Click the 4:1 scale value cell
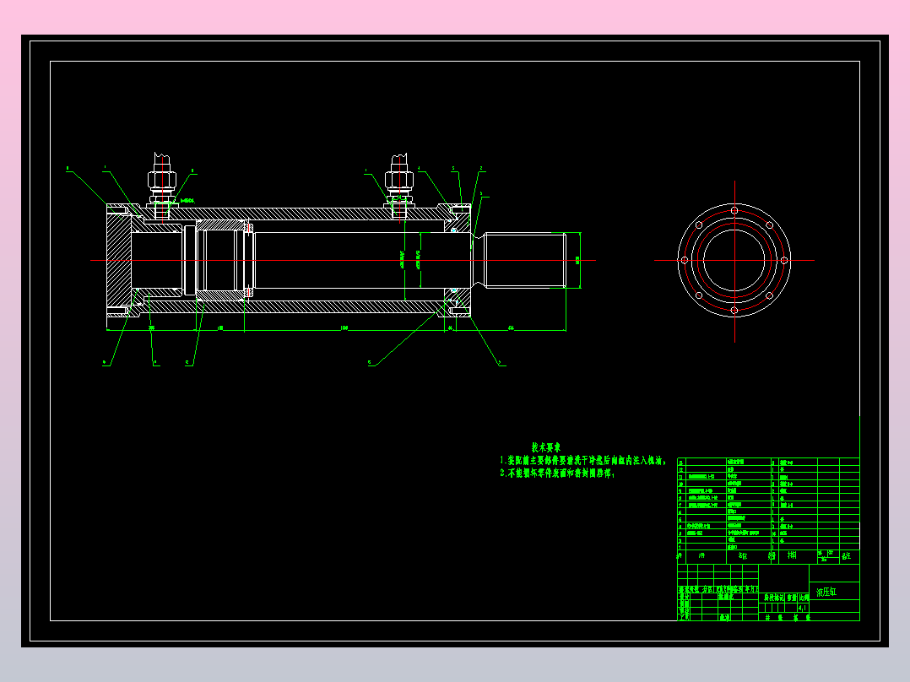The height and width of the screenshot is (682, 910). point(803,608)
